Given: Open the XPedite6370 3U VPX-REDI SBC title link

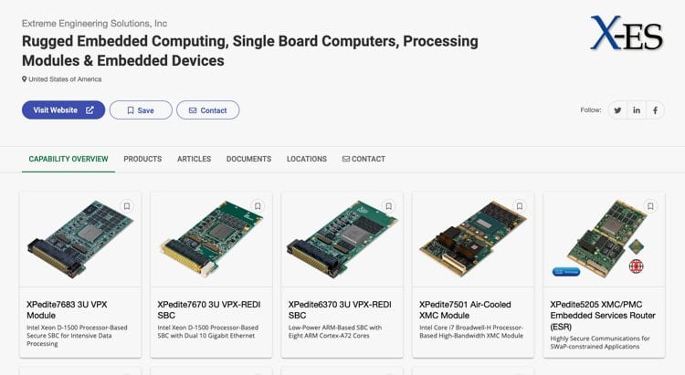Looking at the screenshot, I should (x=340, y=310).
